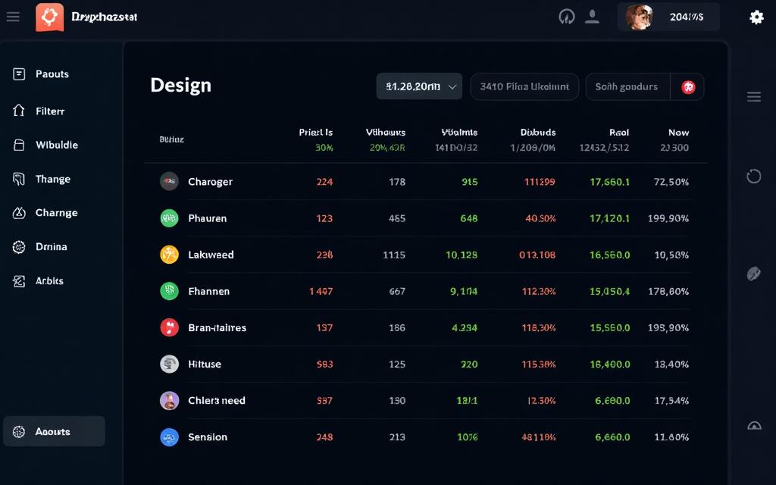Image resolution: width=776 pixels, height=485 pixels.
Task: Click the orange app logo icon
Action: (49, 17)
